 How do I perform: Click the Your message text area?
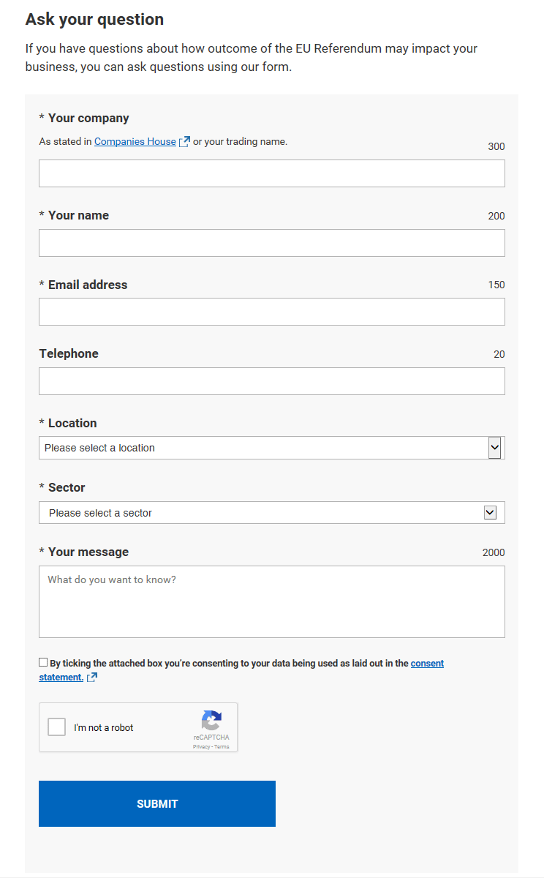click(x=272, y=601)
